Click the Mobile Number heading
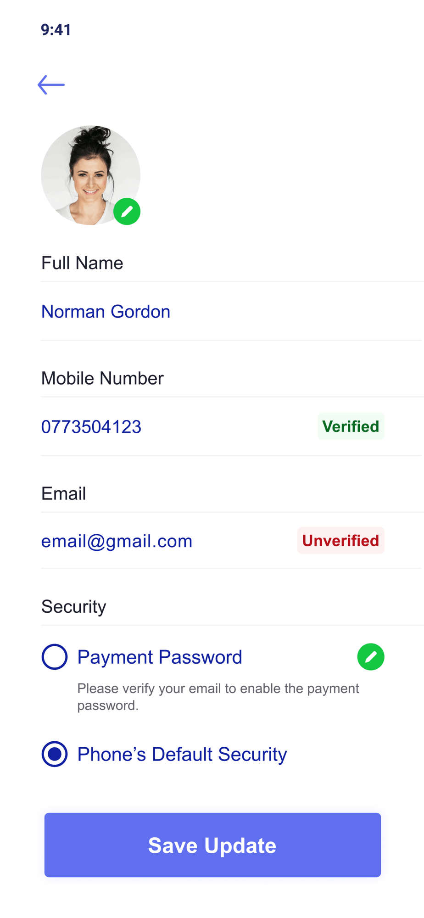 (102, 378)
